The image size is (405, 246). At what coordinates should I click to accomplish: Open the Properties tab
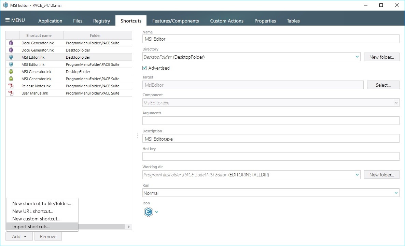(x=265, y=21)
